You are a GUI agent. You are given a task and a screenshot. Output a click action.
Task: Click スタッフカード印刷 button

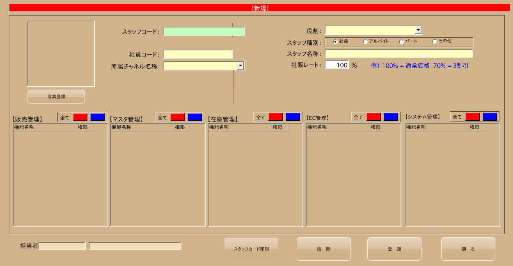[251, 249]
